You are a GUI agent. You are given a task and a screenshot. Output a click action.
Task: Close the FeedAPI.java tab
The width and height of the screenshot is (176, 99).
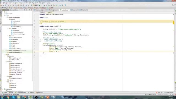(x=69, y=10)
